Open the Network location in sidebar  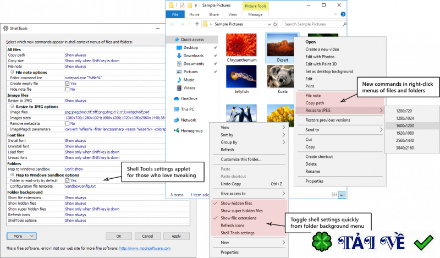coord(188,119)
